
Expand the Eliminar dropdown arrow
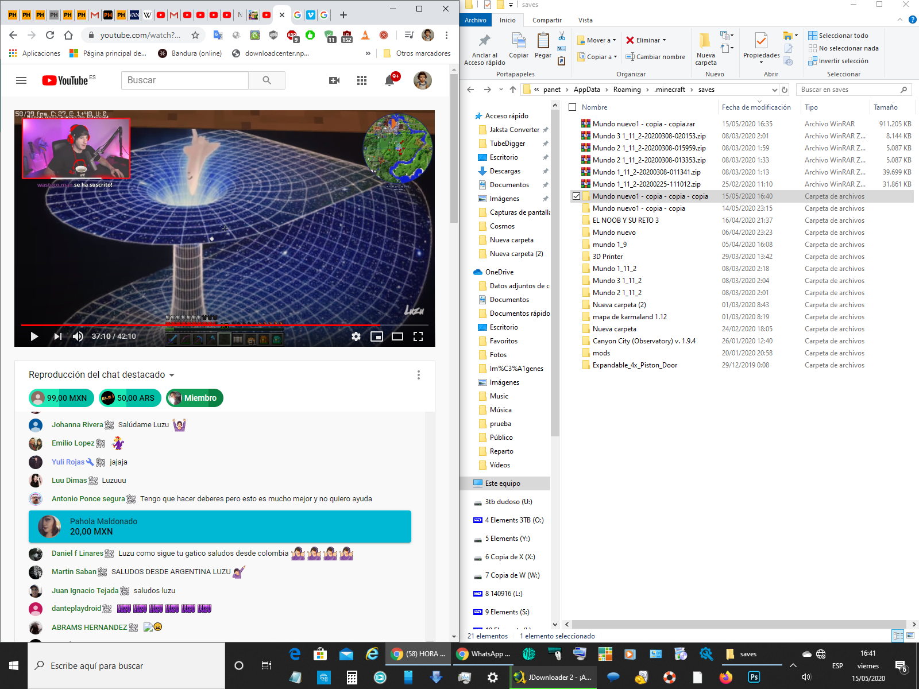[665, 40]
